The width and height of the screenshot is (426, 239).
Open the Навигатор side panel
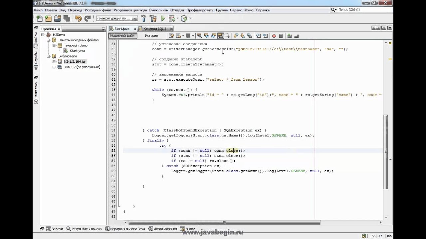pos(36,93)
